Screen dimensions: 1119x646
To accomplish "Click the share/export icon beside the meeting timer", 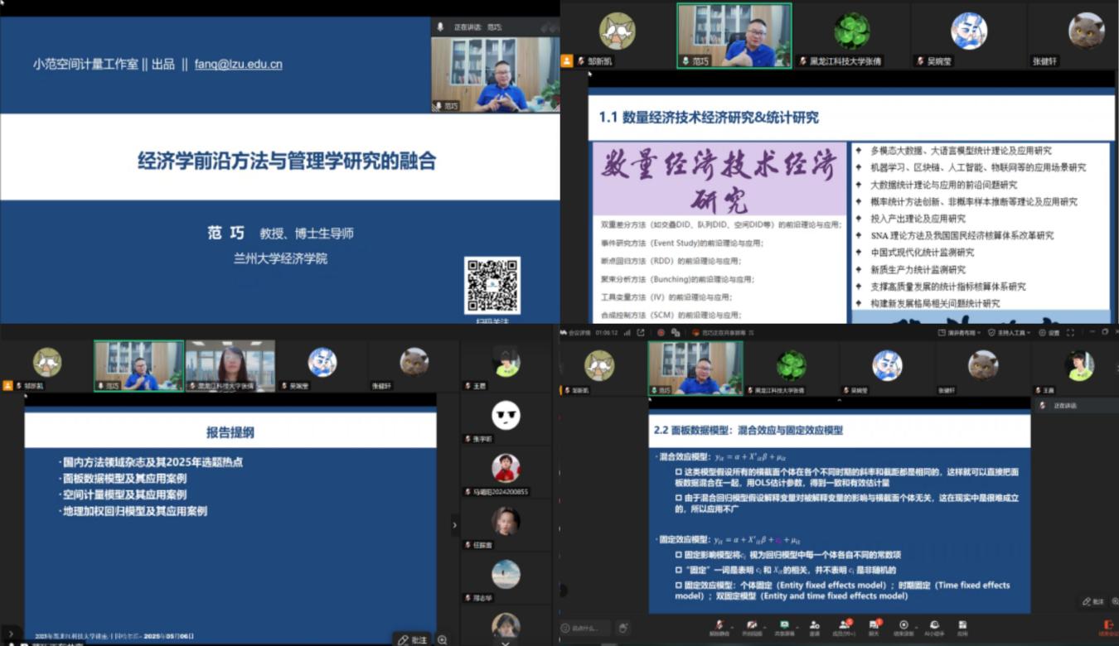I will [x=641, y=333].
